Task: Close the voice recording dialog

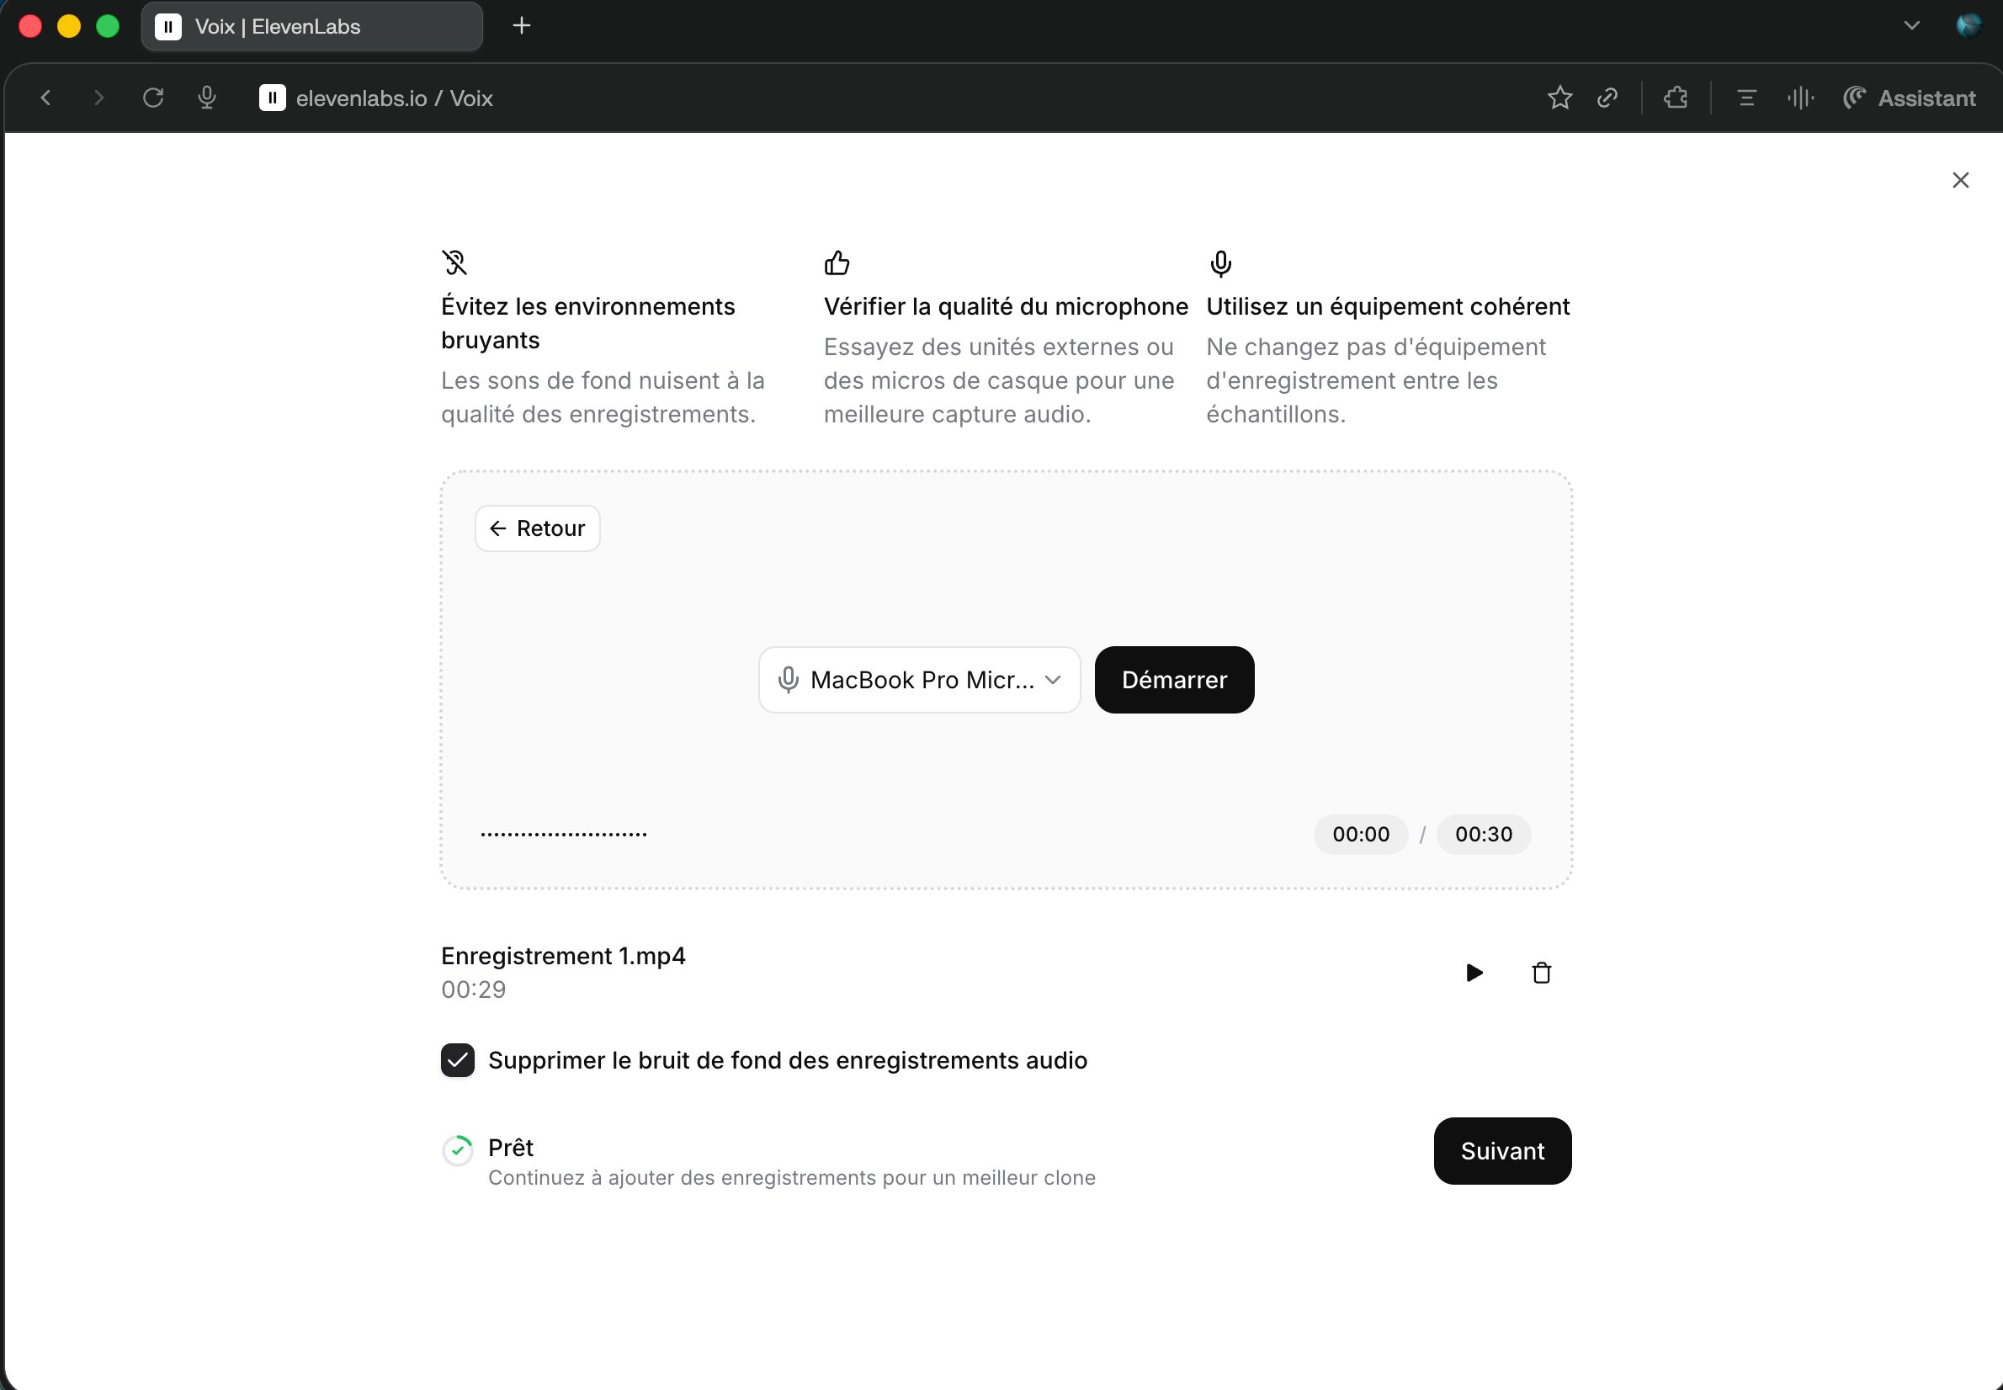Action: click(x=1960, y=180)
